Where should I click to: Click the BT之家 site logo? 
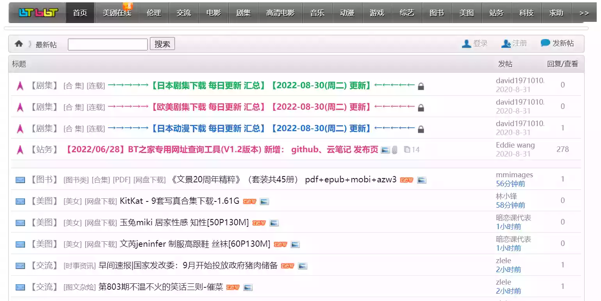click(x=36, y=12)
